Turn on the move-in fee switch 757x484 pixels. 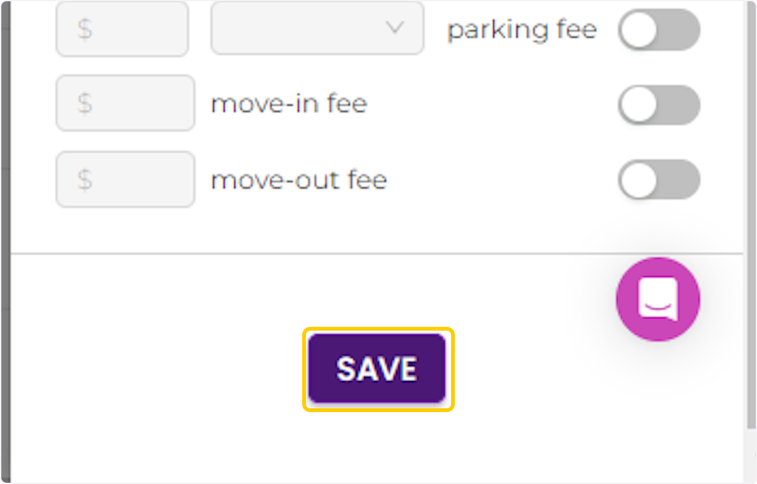[659, 105]
